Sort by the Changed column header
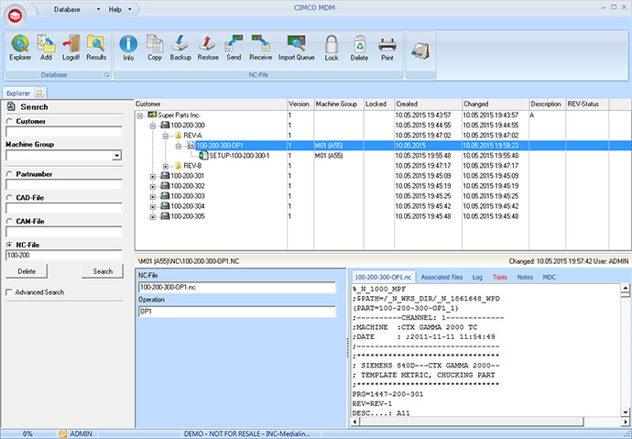632x439 pixels. coord(495,104)
